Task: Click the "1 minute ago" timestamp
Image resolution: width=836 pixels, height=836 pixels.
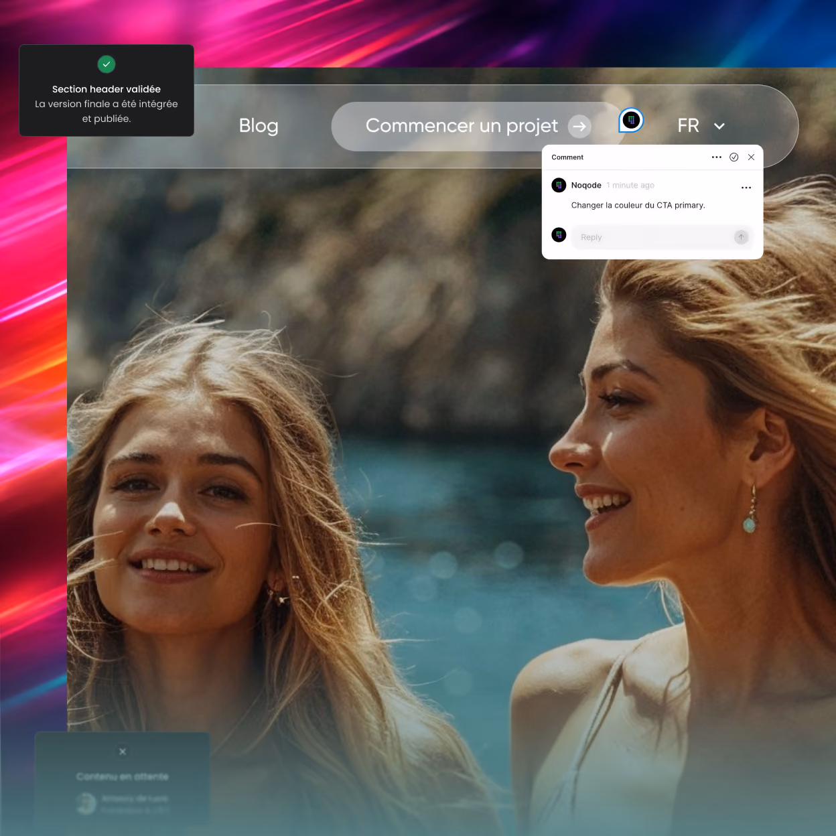Action: [x=630, y=186]
